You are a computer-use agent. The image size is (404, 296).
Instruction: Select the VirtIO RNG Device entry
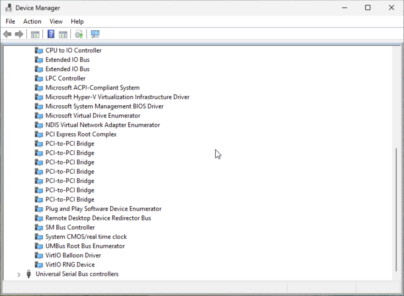pyautogui.click(x=70, y=265)
